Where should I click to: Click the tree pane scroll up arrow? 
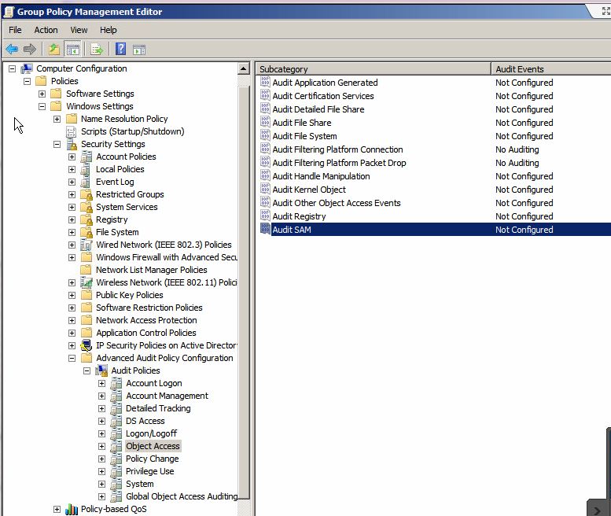click(x=244, y=69)
